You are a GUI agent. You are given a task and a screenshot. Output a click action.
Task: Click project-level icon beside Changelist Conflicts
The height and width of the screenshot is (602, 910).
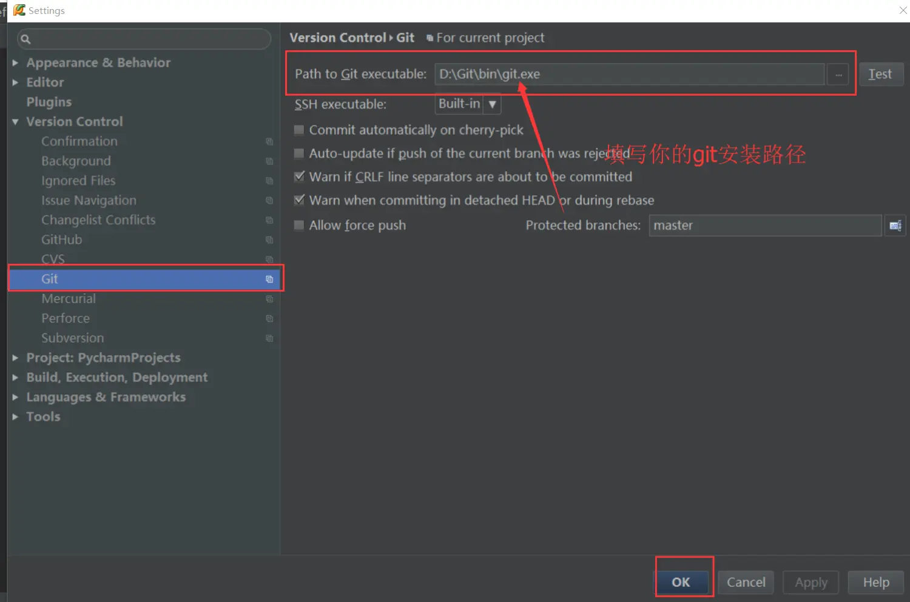pos(269,220)
